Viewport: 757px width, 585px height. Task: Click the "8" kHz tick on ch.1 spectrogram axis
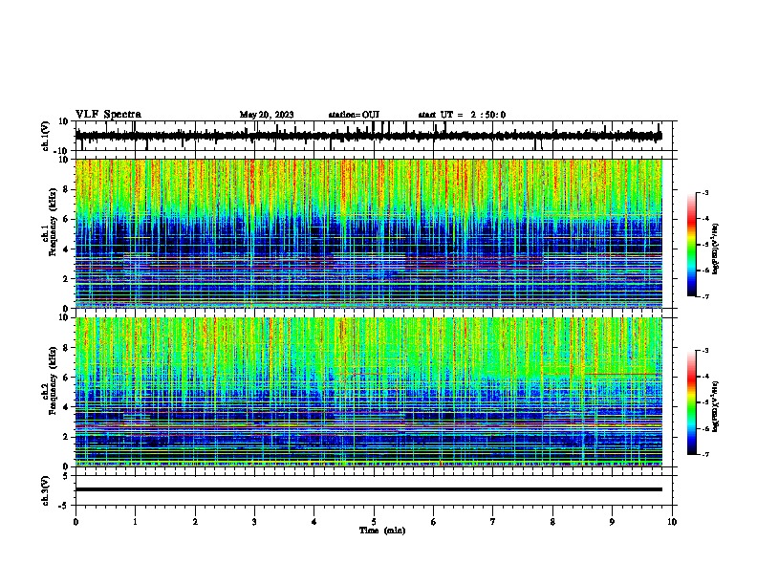click(67, 189)
